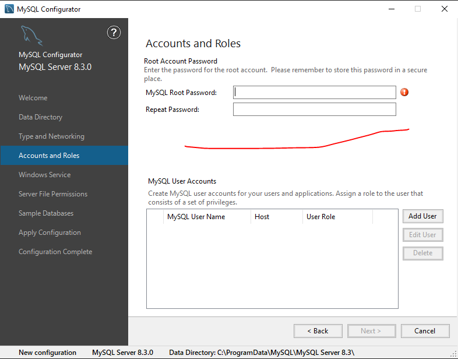Click the empty user accounts list area

272,266
